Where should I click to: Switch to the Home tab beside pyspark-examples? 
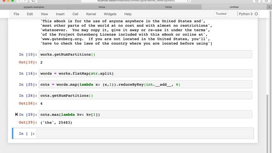point(102,7)
